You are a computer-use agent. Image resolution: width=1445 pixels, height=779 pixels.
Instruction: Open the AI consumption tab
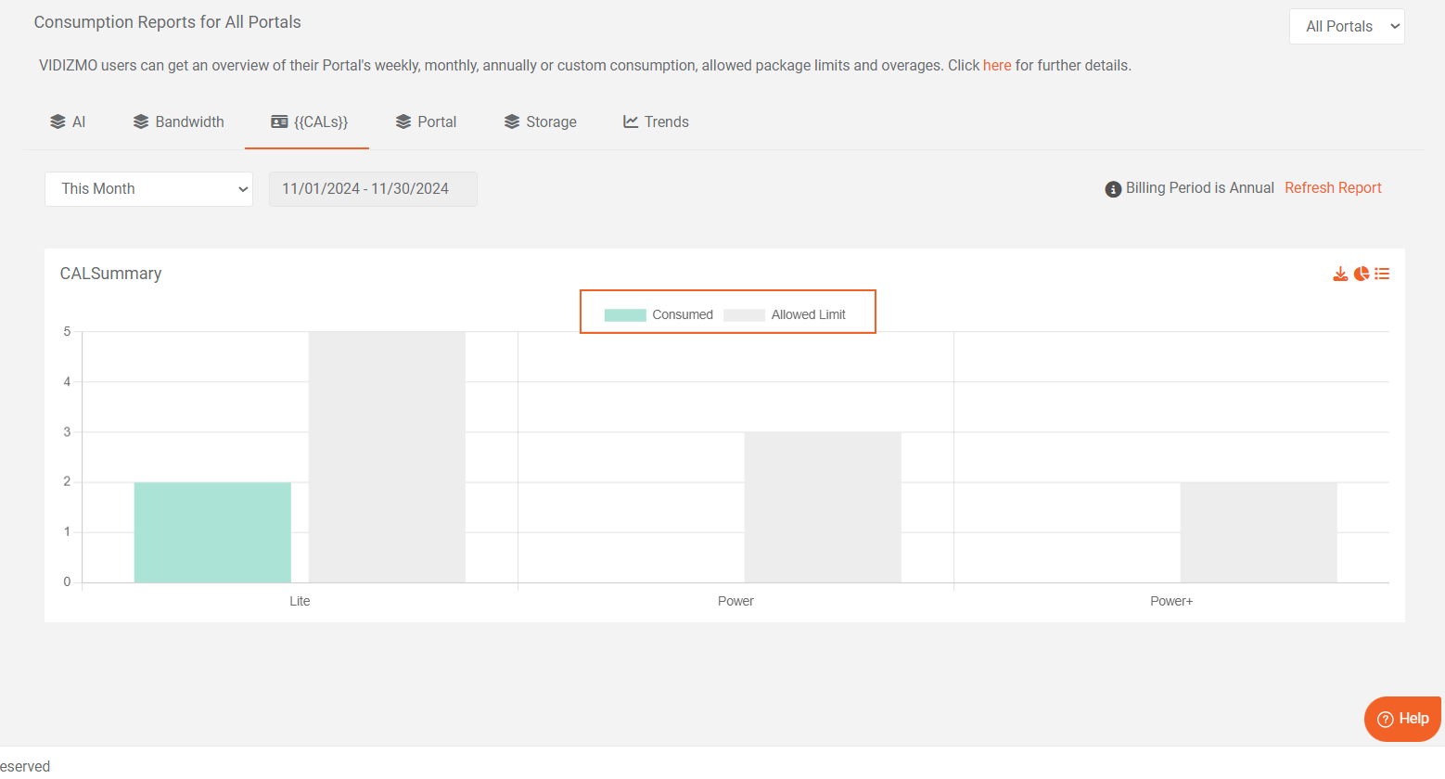click(x=68, y=121)
